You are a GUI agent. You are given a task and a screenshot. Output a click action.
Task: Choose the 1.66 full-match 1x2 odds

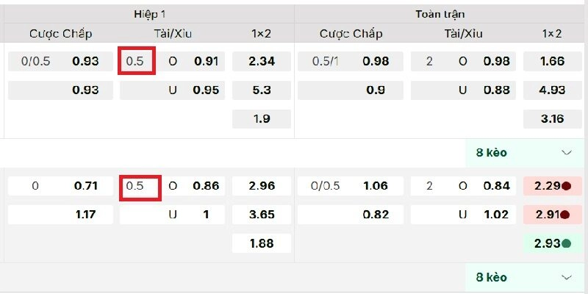(551, 62)
